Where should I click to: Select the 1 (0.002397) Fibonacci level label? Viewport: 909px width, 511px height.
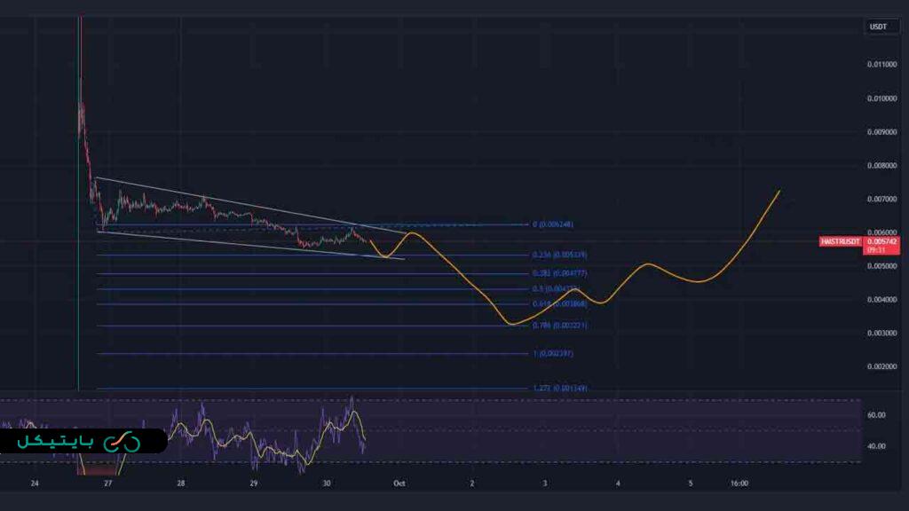pyautogui.click(x=553, y=354)
